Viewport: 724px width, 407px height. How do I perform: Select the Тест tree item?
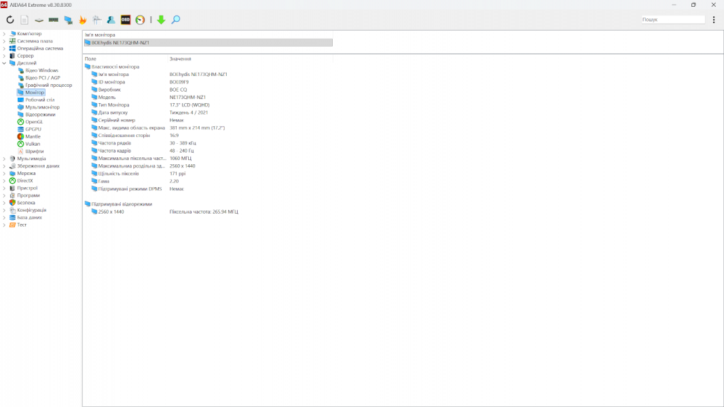click(x=22, y=225)
